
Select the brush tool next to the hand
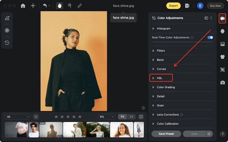click(x=70, y=6)
